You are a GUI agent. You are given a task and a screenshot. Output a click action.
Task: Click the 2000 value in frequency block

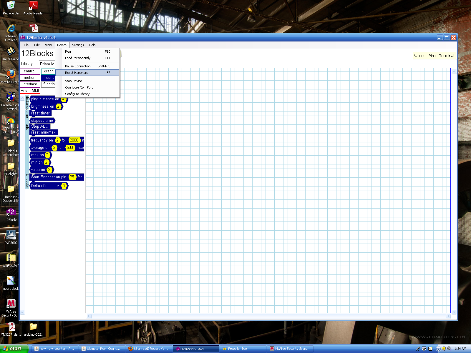tap(74, 140)
